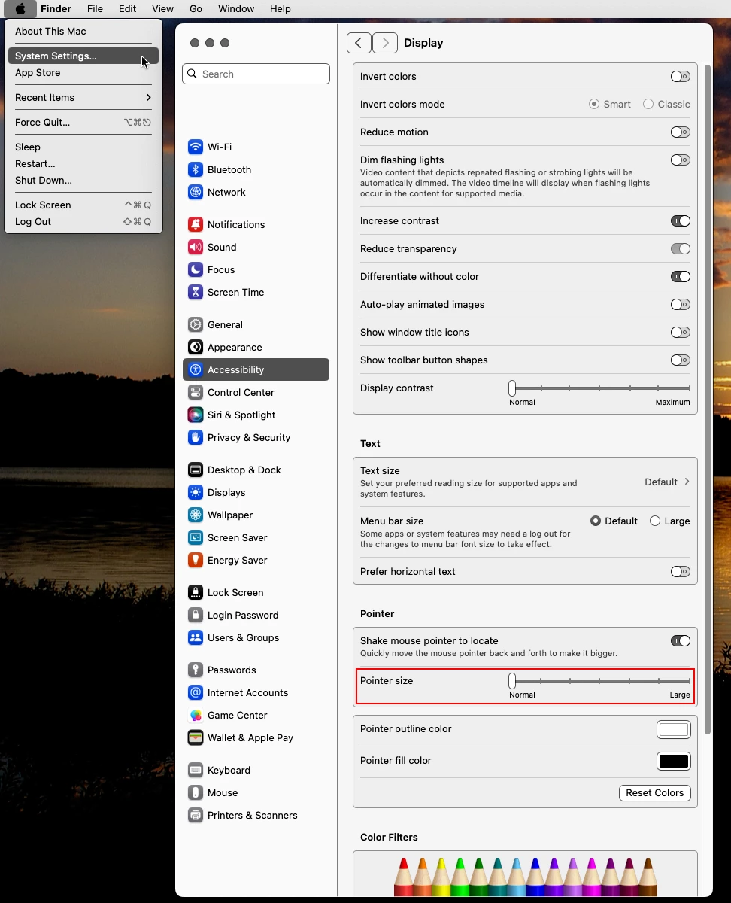Toggle the Invert colors switch
731x903 pixels.
pos(680,77)
